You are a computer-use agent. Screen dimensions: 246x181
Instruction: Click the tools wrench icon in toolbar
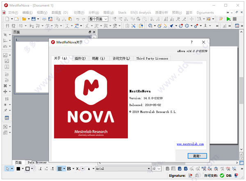[x=134, y=26]
